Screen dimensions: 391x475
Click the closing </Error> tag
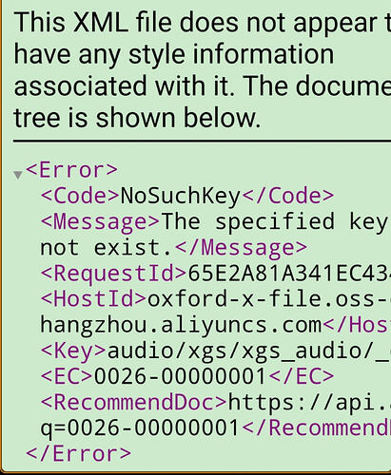[x=78, y=453]
